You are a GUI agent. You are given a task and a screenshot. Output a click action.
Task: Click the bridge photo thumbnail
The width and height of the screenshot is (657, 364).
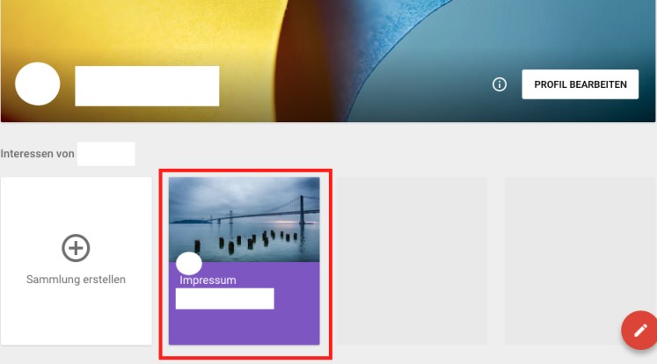click(x=245, y=219)
